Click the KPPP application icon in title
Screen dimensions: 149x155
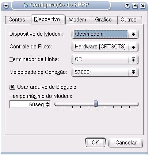coord(26,5)
